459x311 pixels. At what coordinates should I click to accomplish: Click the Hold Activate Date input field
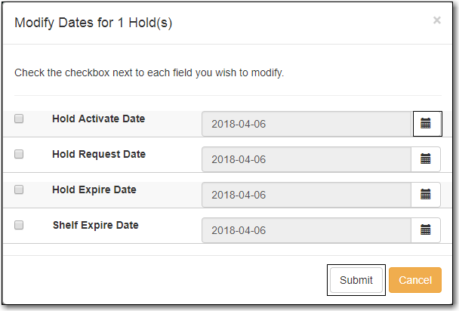click(x=307, y=124)
